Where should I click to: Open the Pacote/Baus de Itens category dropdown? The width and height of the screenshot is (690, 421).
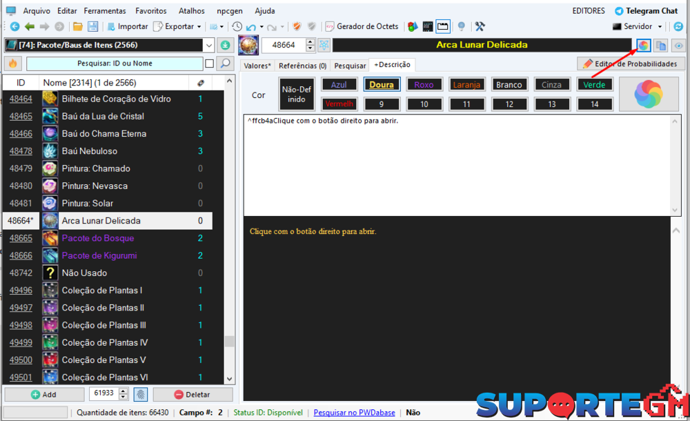point(209,45)
